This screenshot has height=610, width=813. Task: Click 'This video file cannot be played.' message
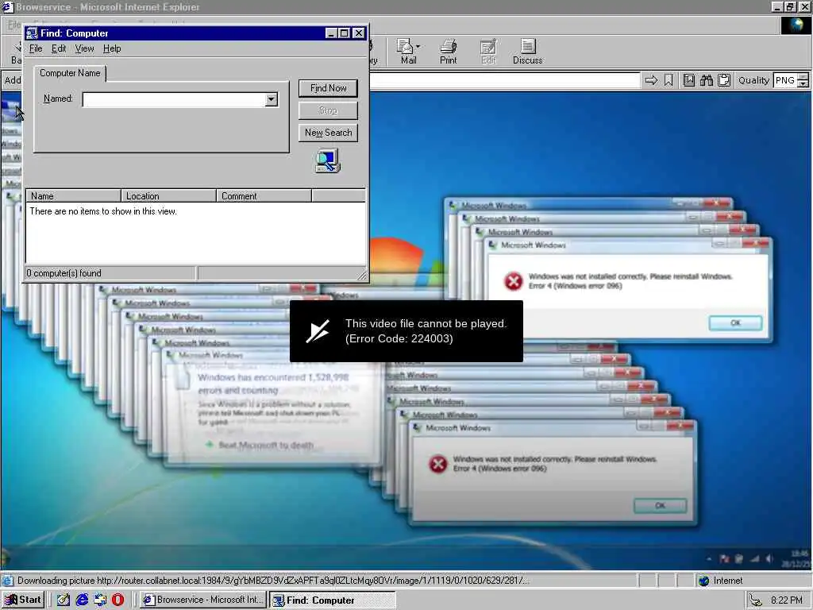pos(426,324)
